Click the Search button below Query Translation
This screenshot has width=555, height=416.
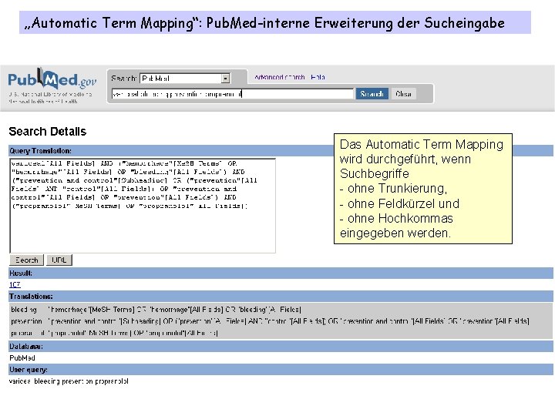click(x=26, y=260)
